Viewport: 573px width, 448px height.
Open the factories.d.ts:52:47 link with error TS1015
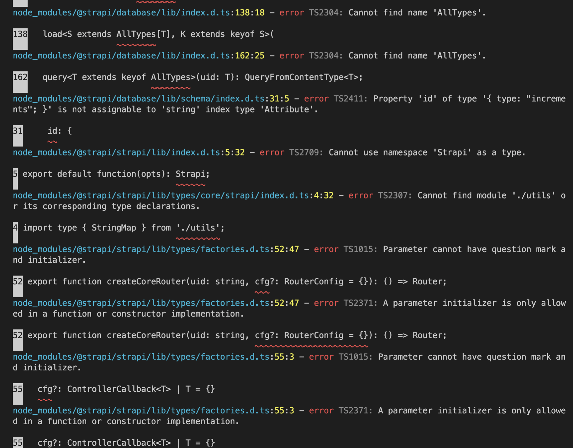pyautogui.click(x=156, y=249)
